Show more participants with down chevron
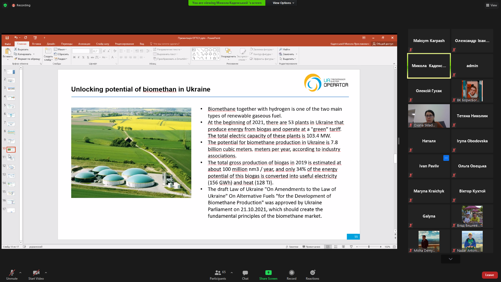Image resolution: width=501 pixels, height=282 pixels. [x=450, y=259]
